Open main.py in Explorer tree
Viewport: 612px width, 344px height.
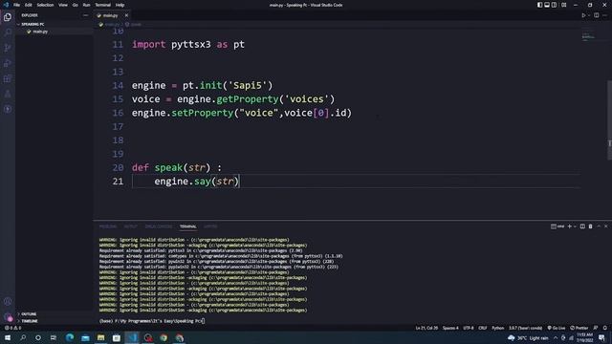click(x=40, y=32)
